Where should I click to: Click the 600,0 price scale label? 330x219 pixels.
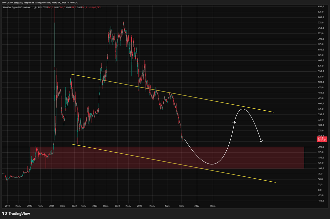[x=321, y=60]
